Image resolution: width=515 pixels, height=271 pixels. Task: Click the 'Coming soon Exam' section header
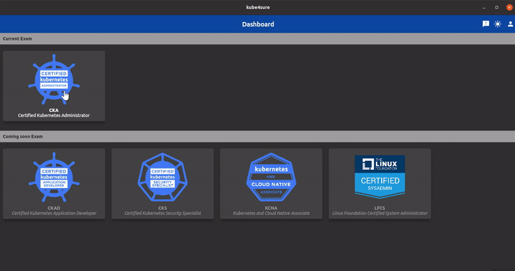tap(23, 136)
